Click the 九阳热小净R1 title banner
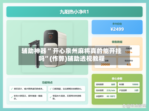The height and width of the screenshot is (111, 149). pos(74,12)
